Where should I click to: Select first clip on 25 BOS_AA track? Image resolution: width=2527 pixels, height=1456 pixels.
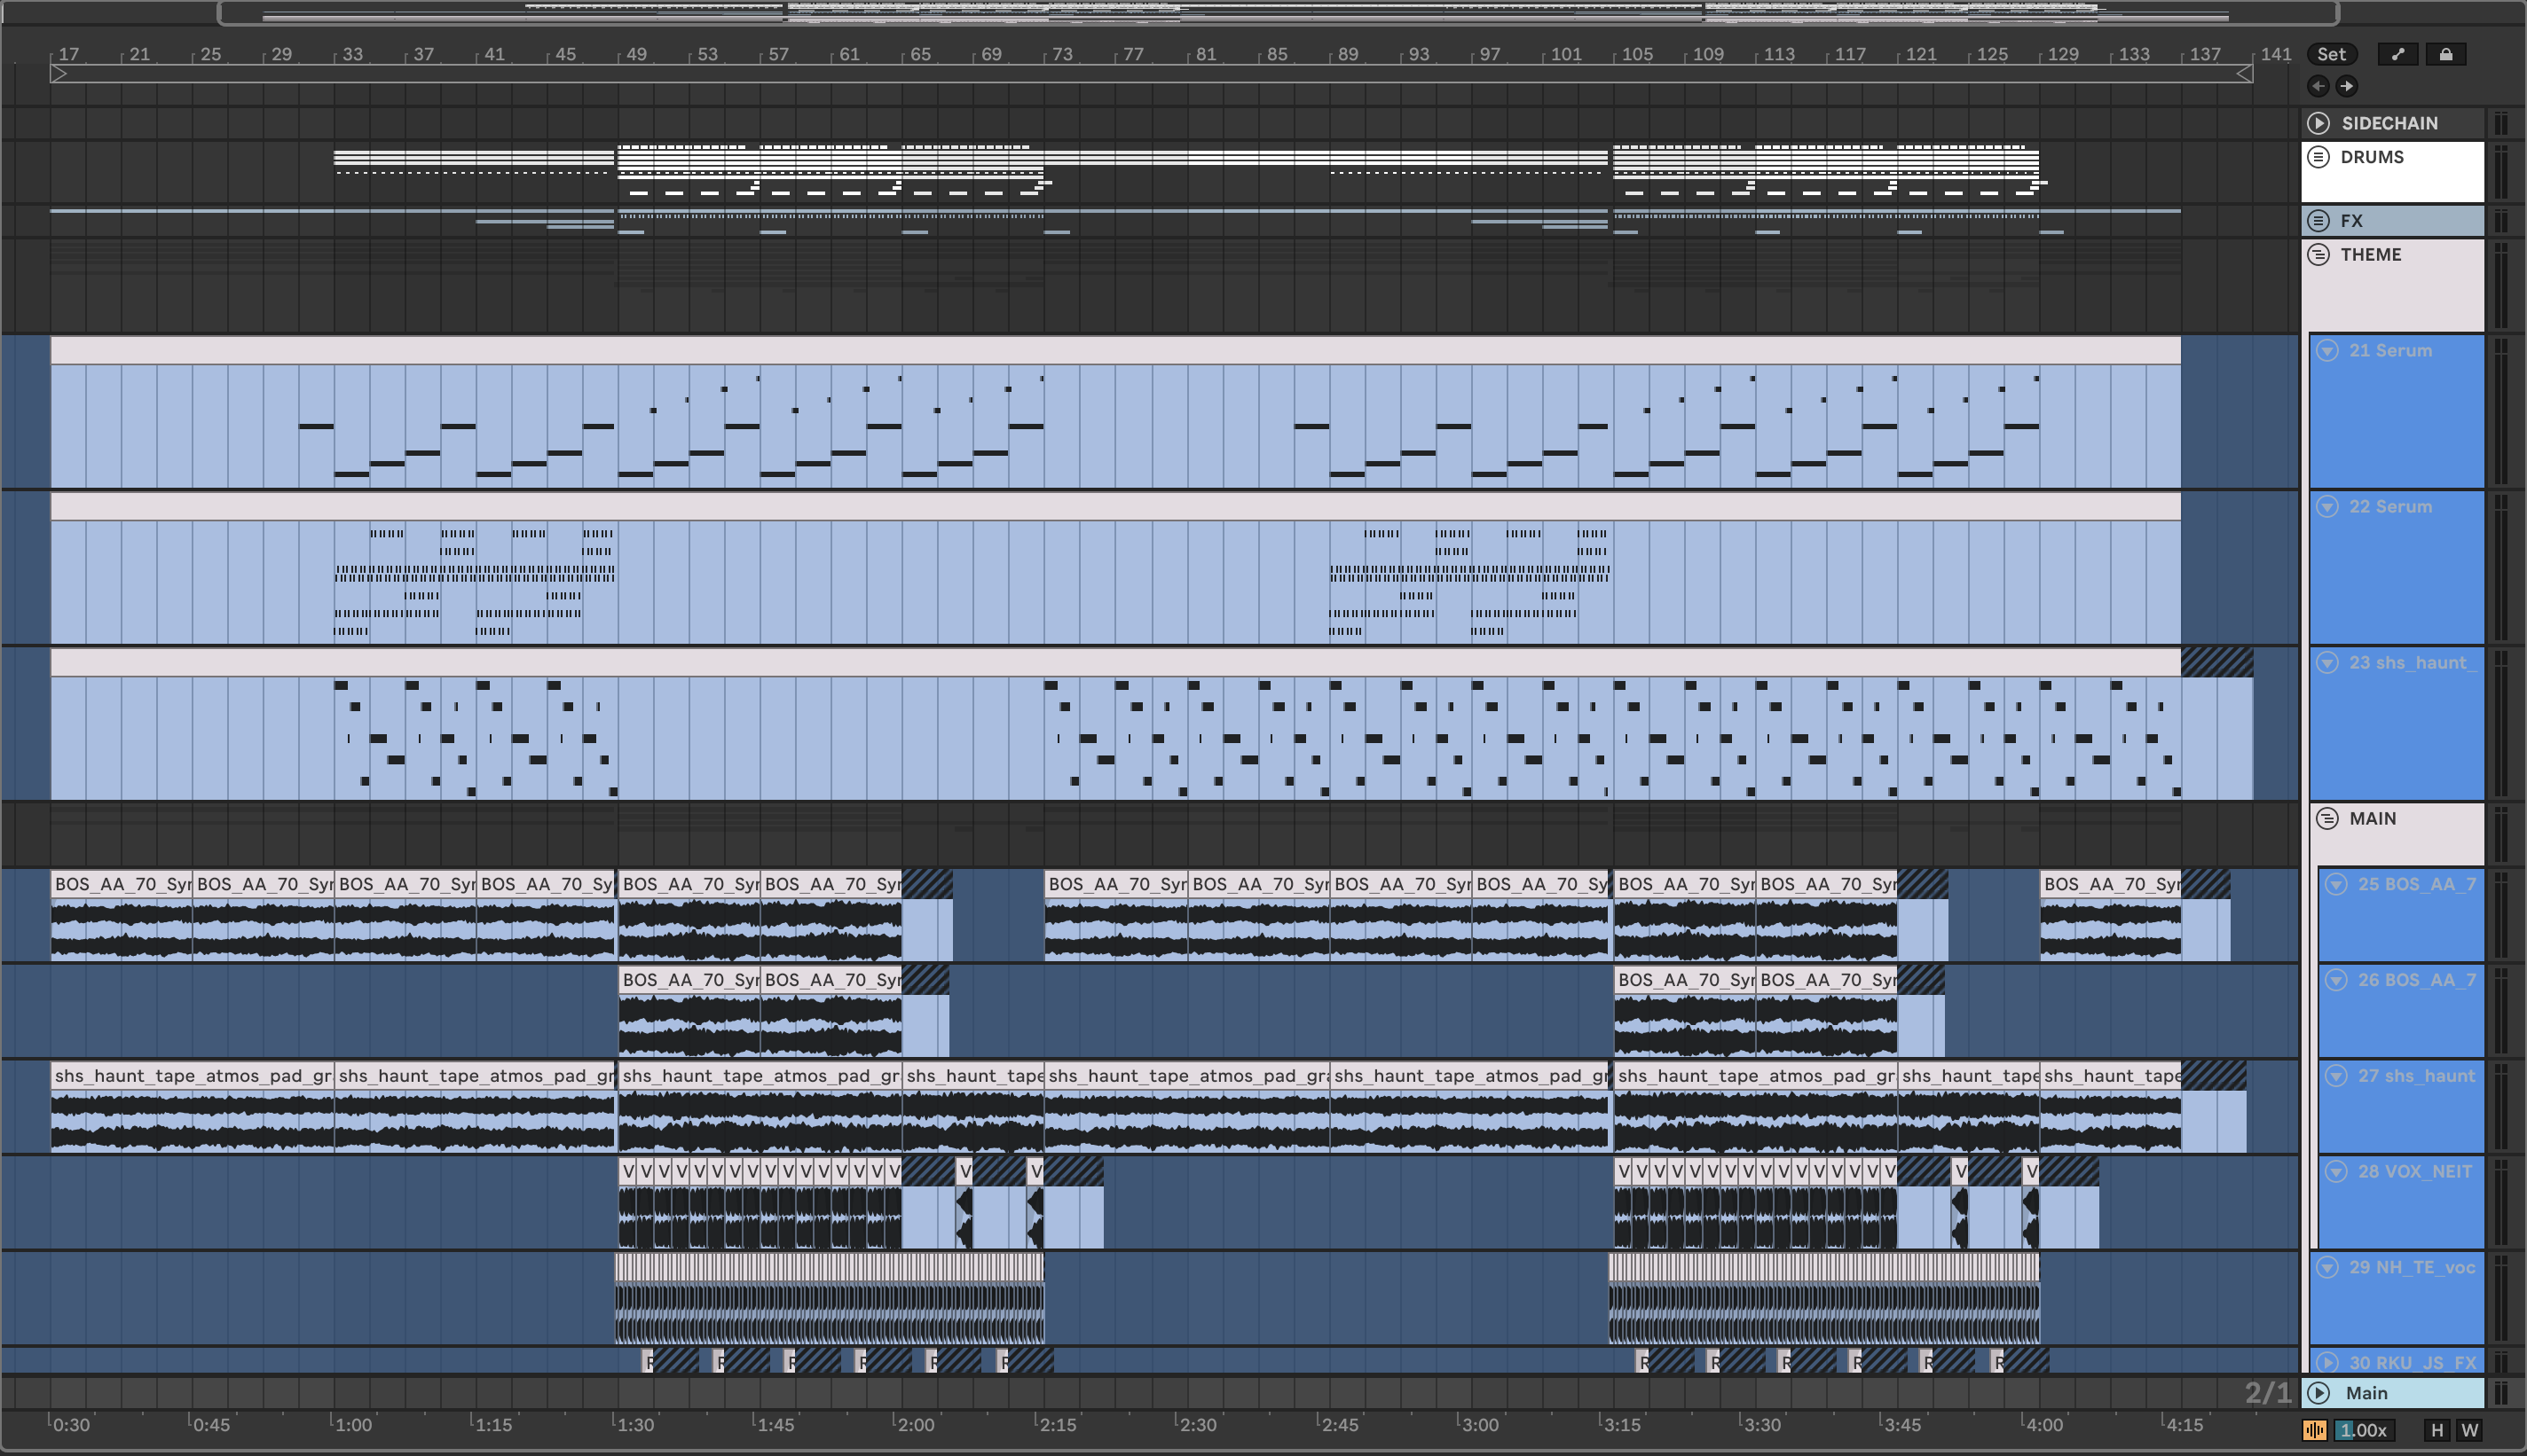click(121, 916)
